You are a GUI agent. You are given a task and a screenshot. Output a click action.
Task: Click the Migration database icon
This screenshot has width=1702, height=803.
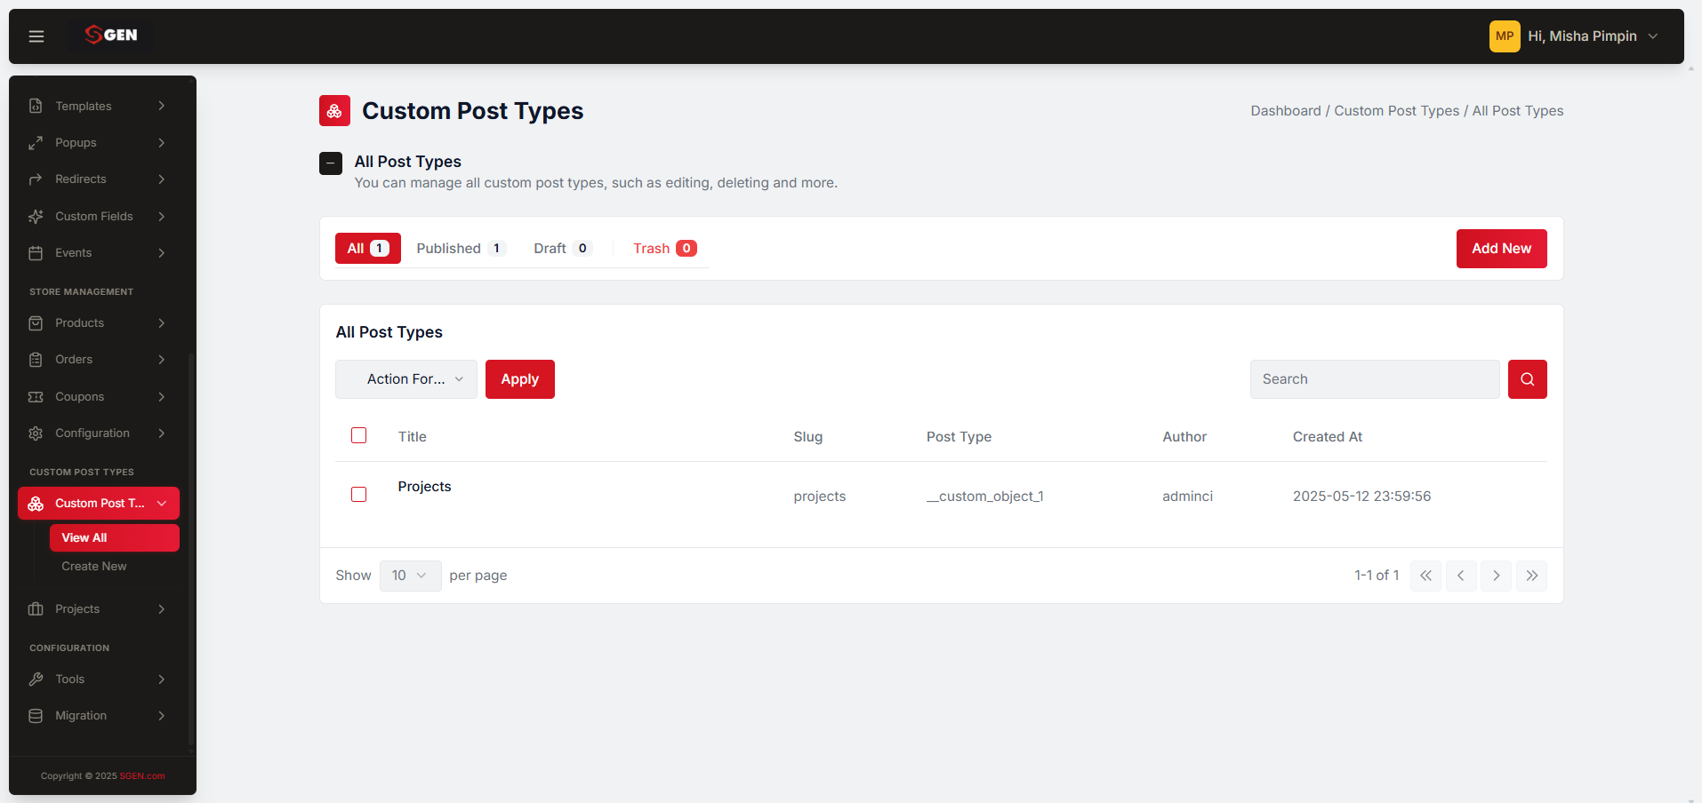click(36, 716)
